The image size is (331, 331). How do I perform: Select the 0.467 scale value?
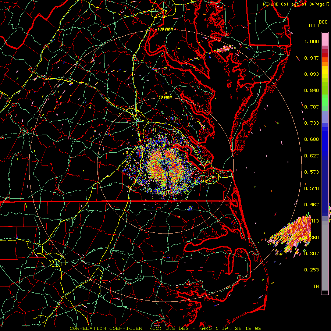(312, 205)
